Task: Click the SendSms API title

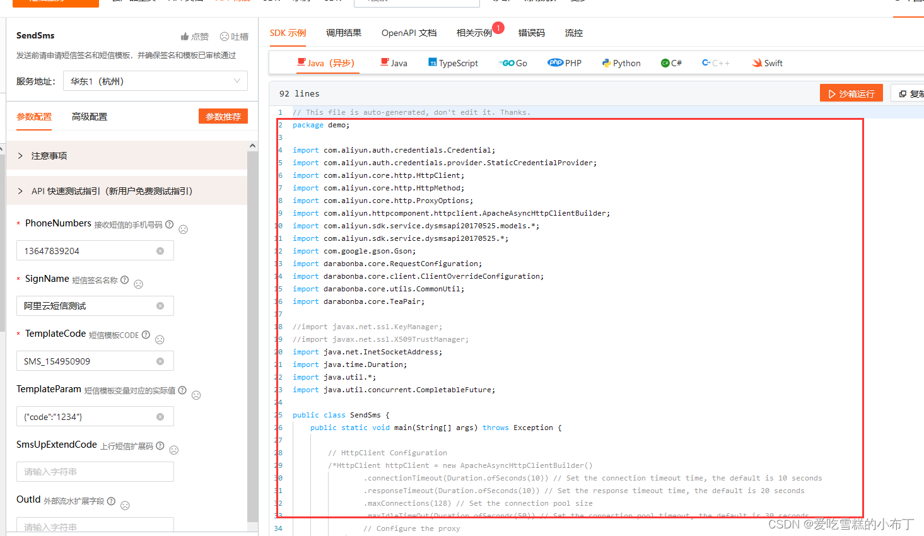Action: tap(35, 35)
